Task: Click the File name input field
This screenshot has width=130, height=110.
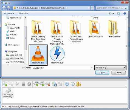Action: pos(61,68)
